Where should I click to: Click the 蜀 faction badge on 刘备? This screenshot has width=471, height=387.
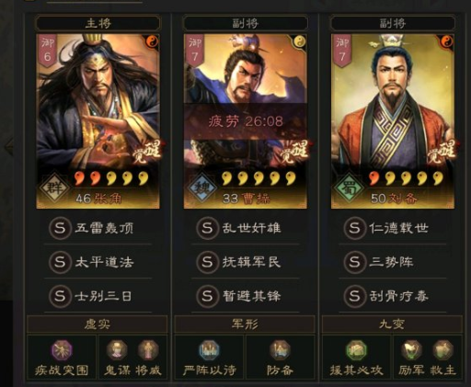[349, 188]
